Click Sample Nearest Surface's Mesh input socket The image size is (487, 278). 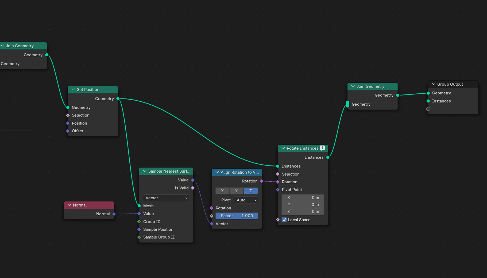pos(139,206)
